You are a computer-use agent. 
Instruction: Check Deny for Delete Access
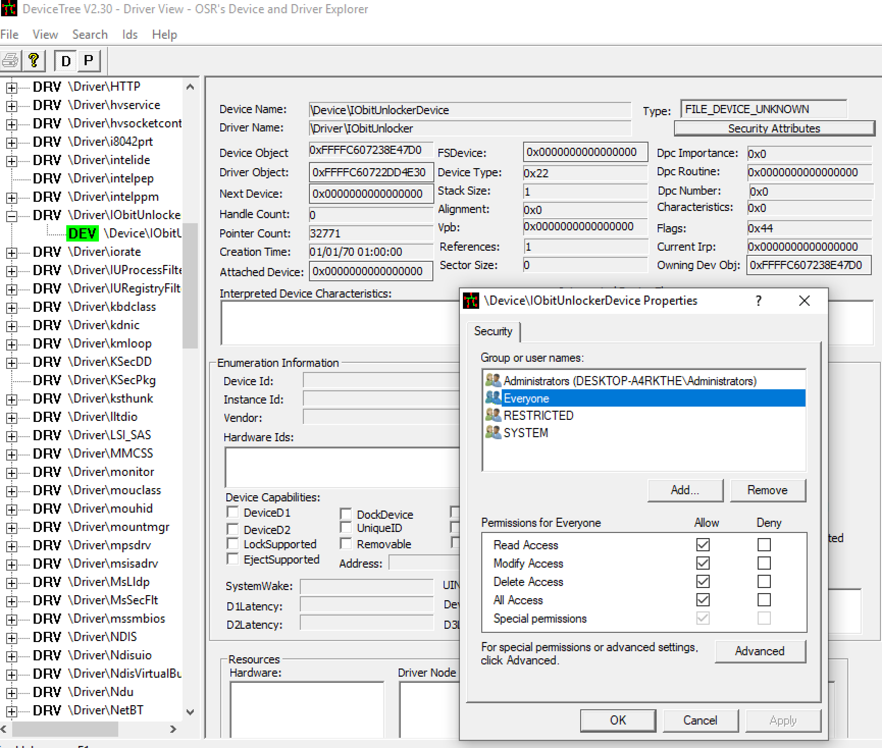pyautogui.click(x=764, y=581)
